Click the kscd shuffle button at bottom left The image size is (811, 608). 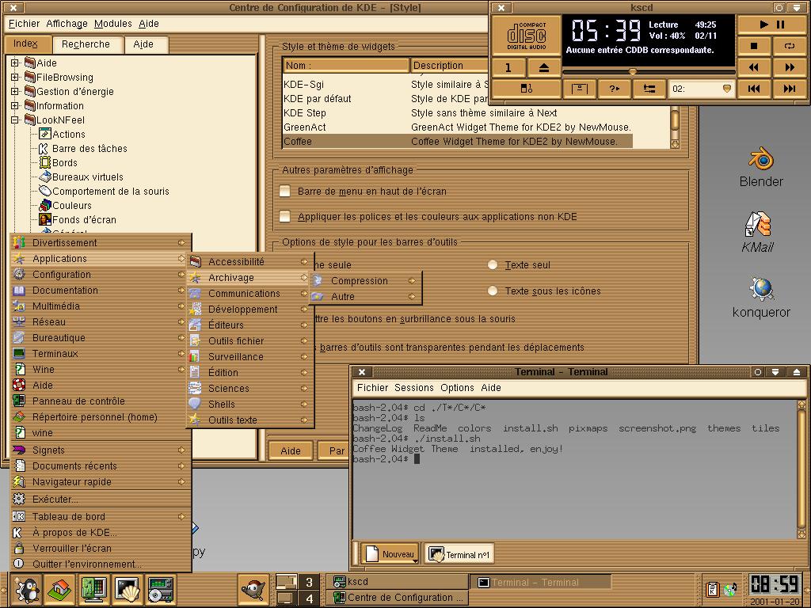[x=526, y=89]
